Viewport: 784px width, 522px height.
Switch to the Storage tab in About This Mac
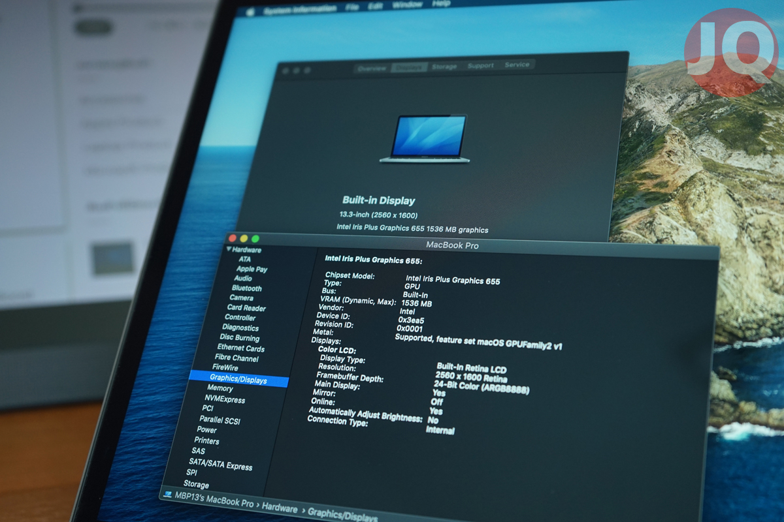point(444,67)
